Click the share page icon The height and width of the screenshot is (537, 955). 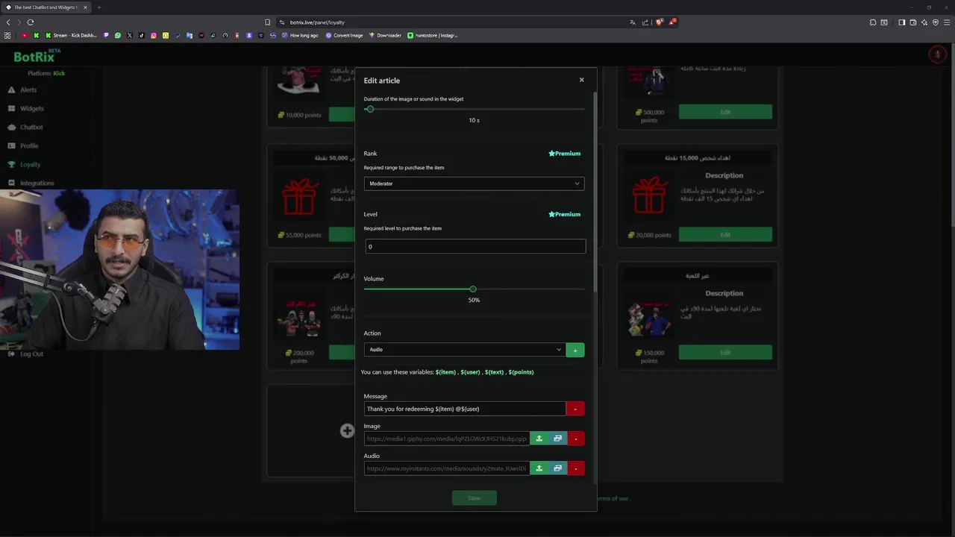[645, 22]
